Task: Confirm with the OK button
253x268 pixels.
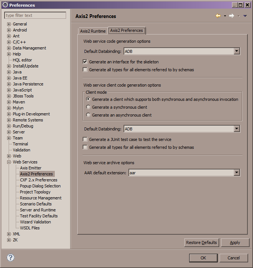Action: tap(203, 258)
